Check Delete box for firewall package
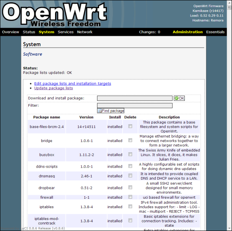This screenshot has width=232, height=231. click(x=130, y=197)
